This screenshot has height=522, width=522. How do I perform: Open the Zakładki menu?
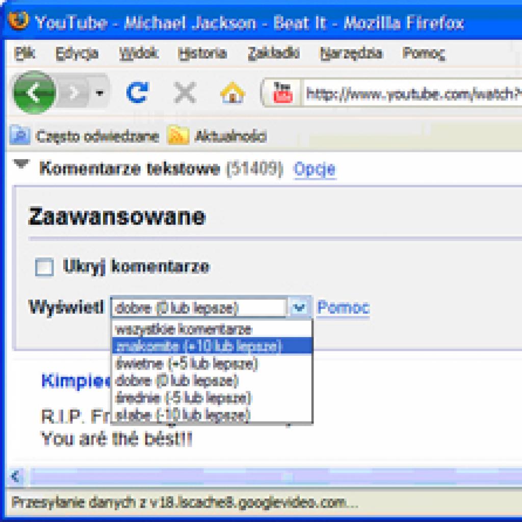(x=274, y=53)
